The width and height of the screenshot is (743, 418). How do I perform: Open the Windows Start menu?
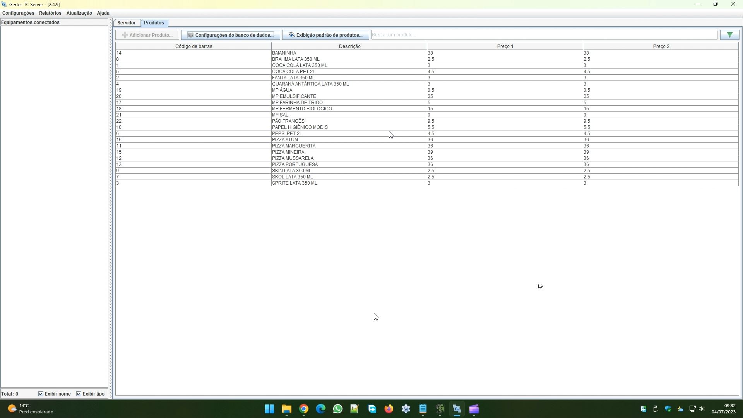pyautogui.click(x=270, y=409)
